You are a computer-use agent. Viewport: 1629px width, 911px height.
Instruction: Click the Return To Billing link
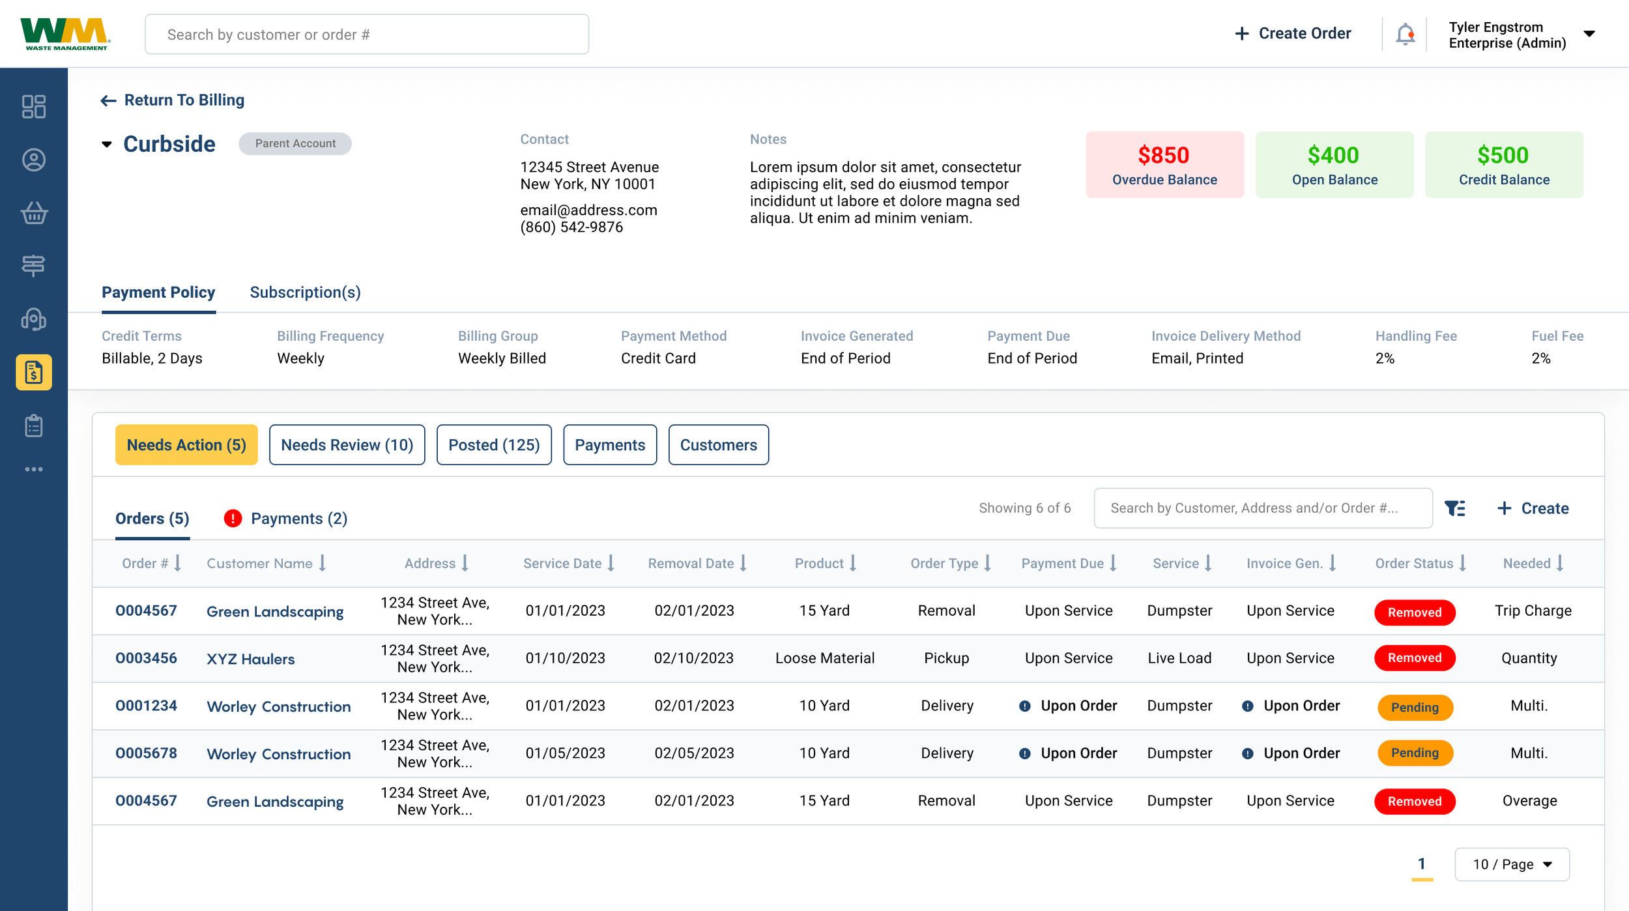point(173,100)
